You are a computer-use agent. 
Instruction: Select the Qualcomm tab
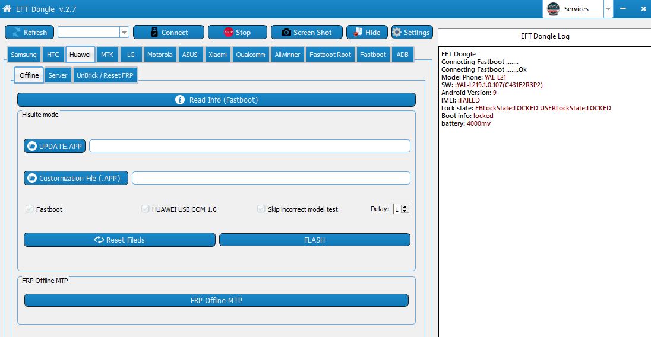tap(250, 55)
